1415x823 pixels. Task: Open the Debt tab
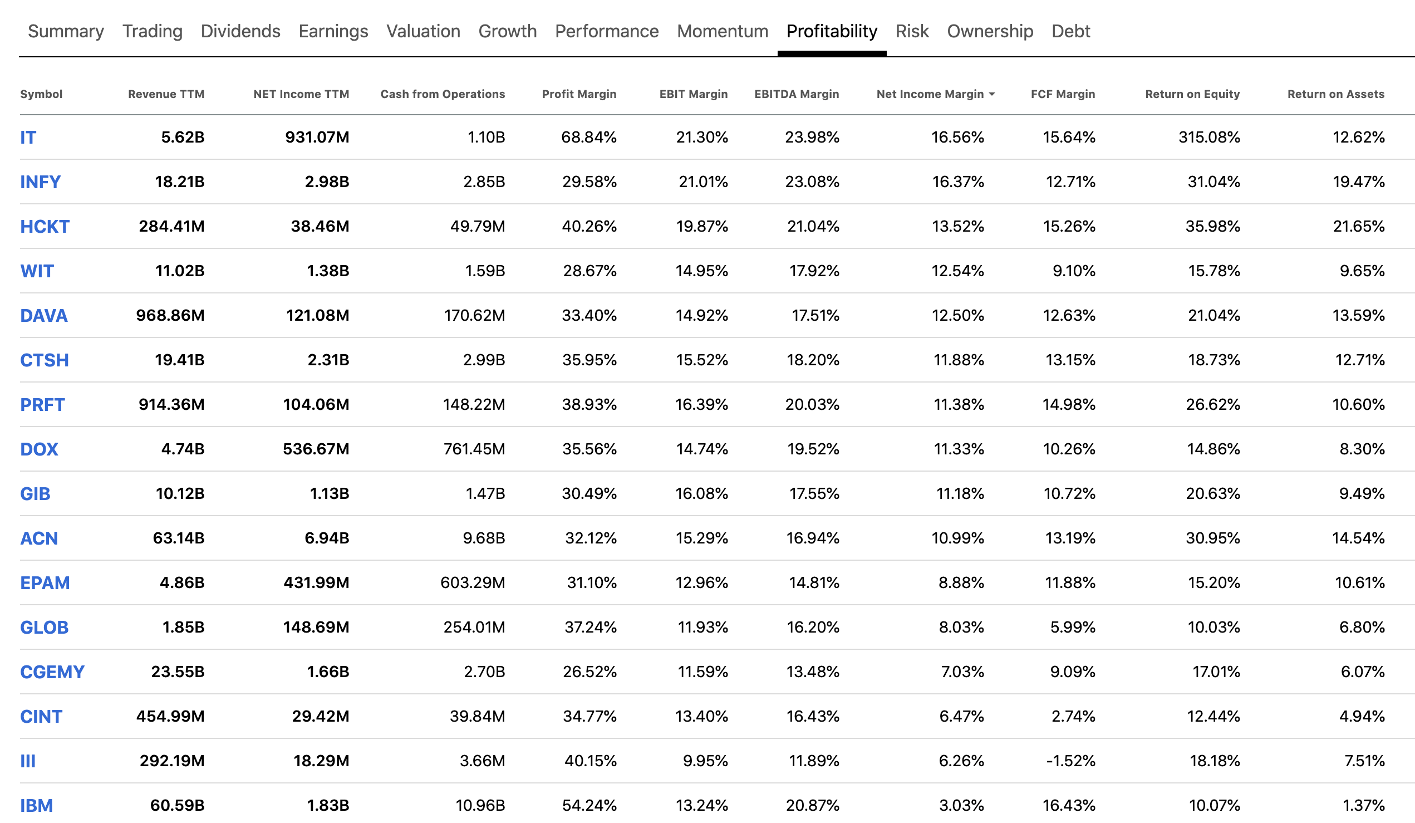point(1072,31)
